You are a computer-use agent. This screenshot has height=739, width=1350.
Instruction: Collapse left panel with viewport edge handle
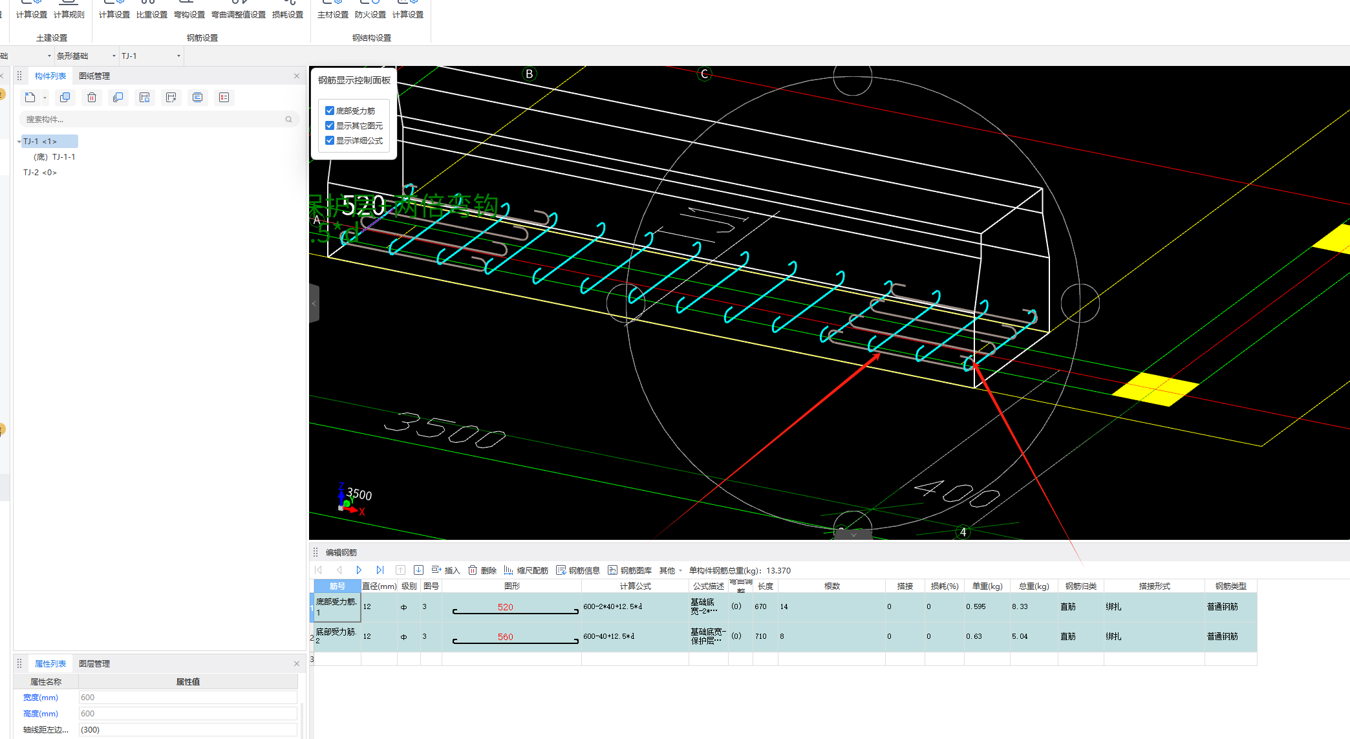tap(314, 303)
